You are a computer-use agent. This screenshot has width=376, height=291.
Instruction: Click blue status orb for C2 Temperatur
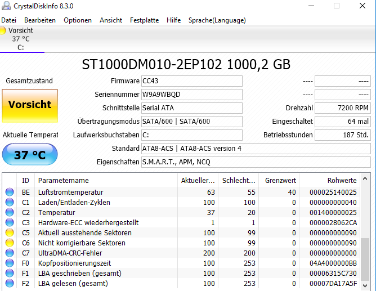click(x=10, y=212)
